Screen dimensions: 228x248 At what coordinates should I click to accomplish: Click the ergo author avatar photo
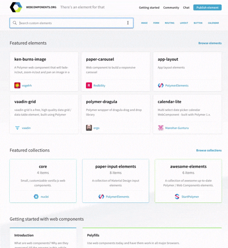[89, 128]
